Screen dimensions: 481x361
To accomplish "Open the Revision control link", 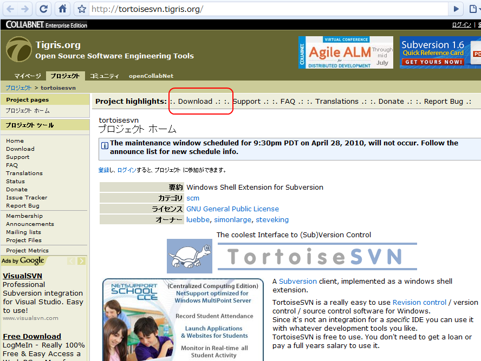I will point(419,303).
